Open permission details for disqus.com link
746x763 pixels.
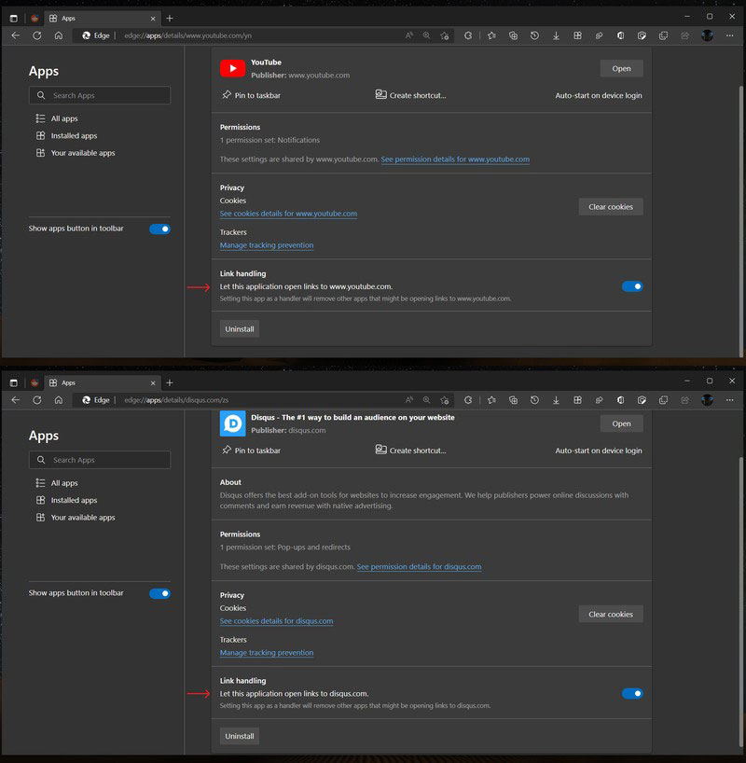419,566
